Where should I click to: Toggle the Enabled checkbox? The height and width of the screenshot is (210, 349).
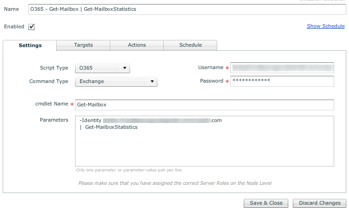31,27
